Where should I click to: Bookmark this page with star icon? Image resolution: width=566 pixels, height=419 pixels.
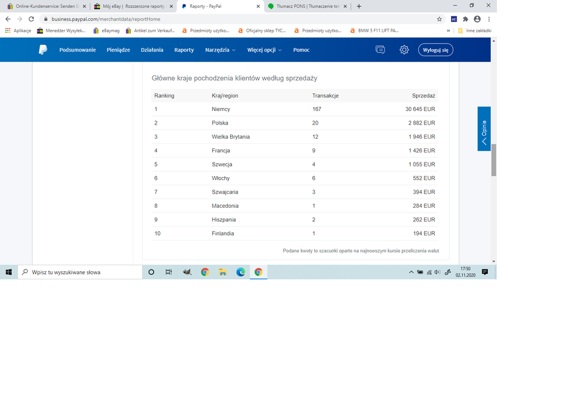pos(439,19)
